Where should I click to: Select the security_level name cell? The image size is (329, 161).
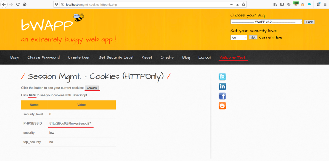[34, 114]
